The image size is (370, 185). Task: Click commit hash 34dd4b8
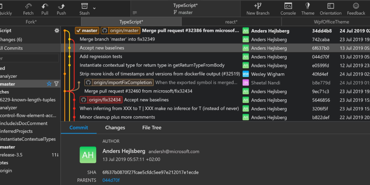coord(322,31)
